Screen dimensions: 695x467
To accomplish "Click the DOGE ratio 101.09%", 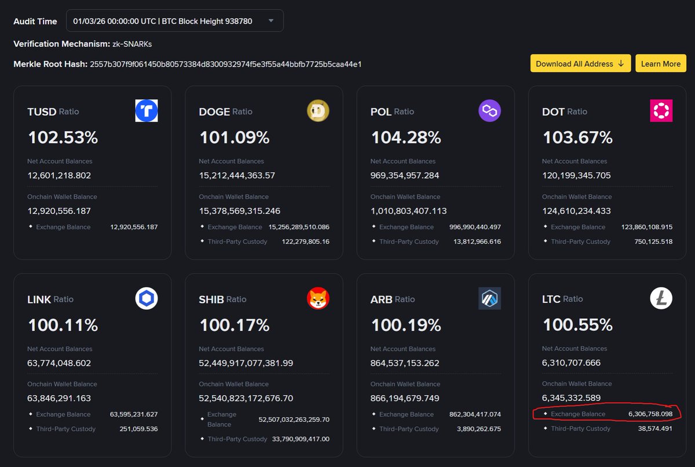I will (x=235, y=137).
